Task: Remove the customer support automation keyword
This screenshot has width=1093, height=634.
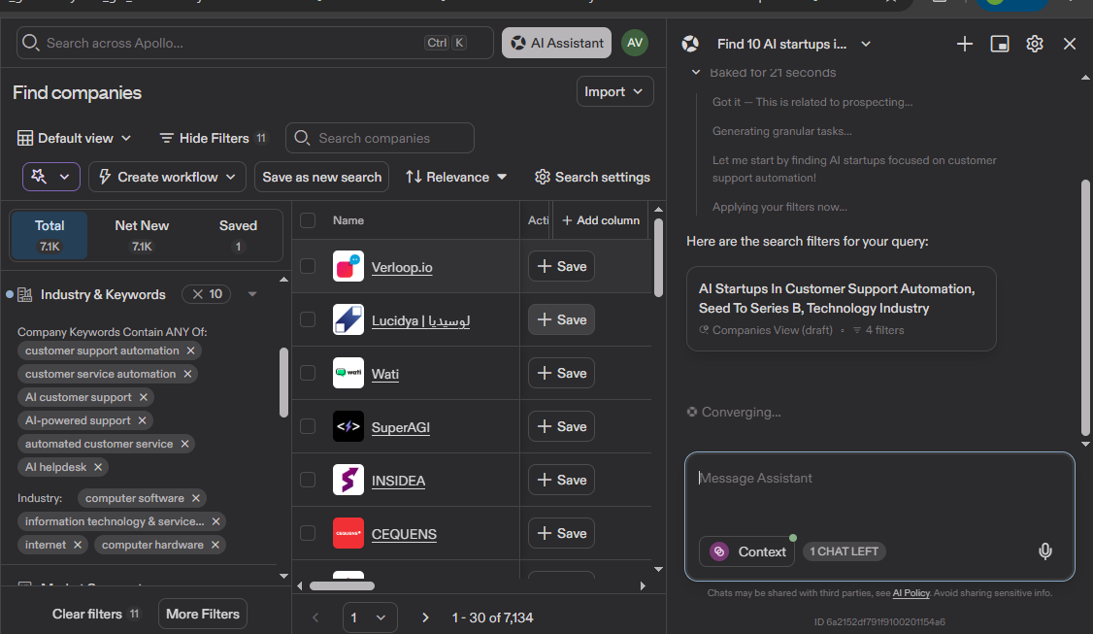Action: (x=190, y=350)
